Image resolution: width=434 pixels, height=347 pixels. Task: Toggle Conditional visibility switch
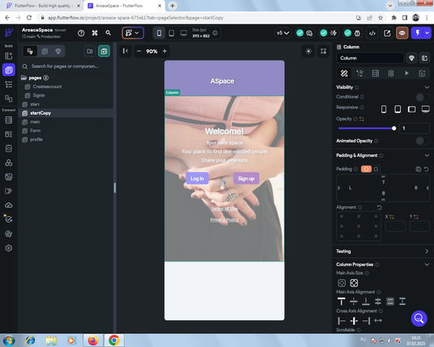423,97
